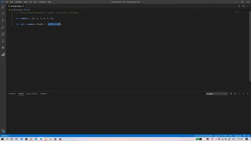The height and width of the screenshot is (141, 251).
Task: Open the Windows Start menu
Action: (x=2, y=139)
